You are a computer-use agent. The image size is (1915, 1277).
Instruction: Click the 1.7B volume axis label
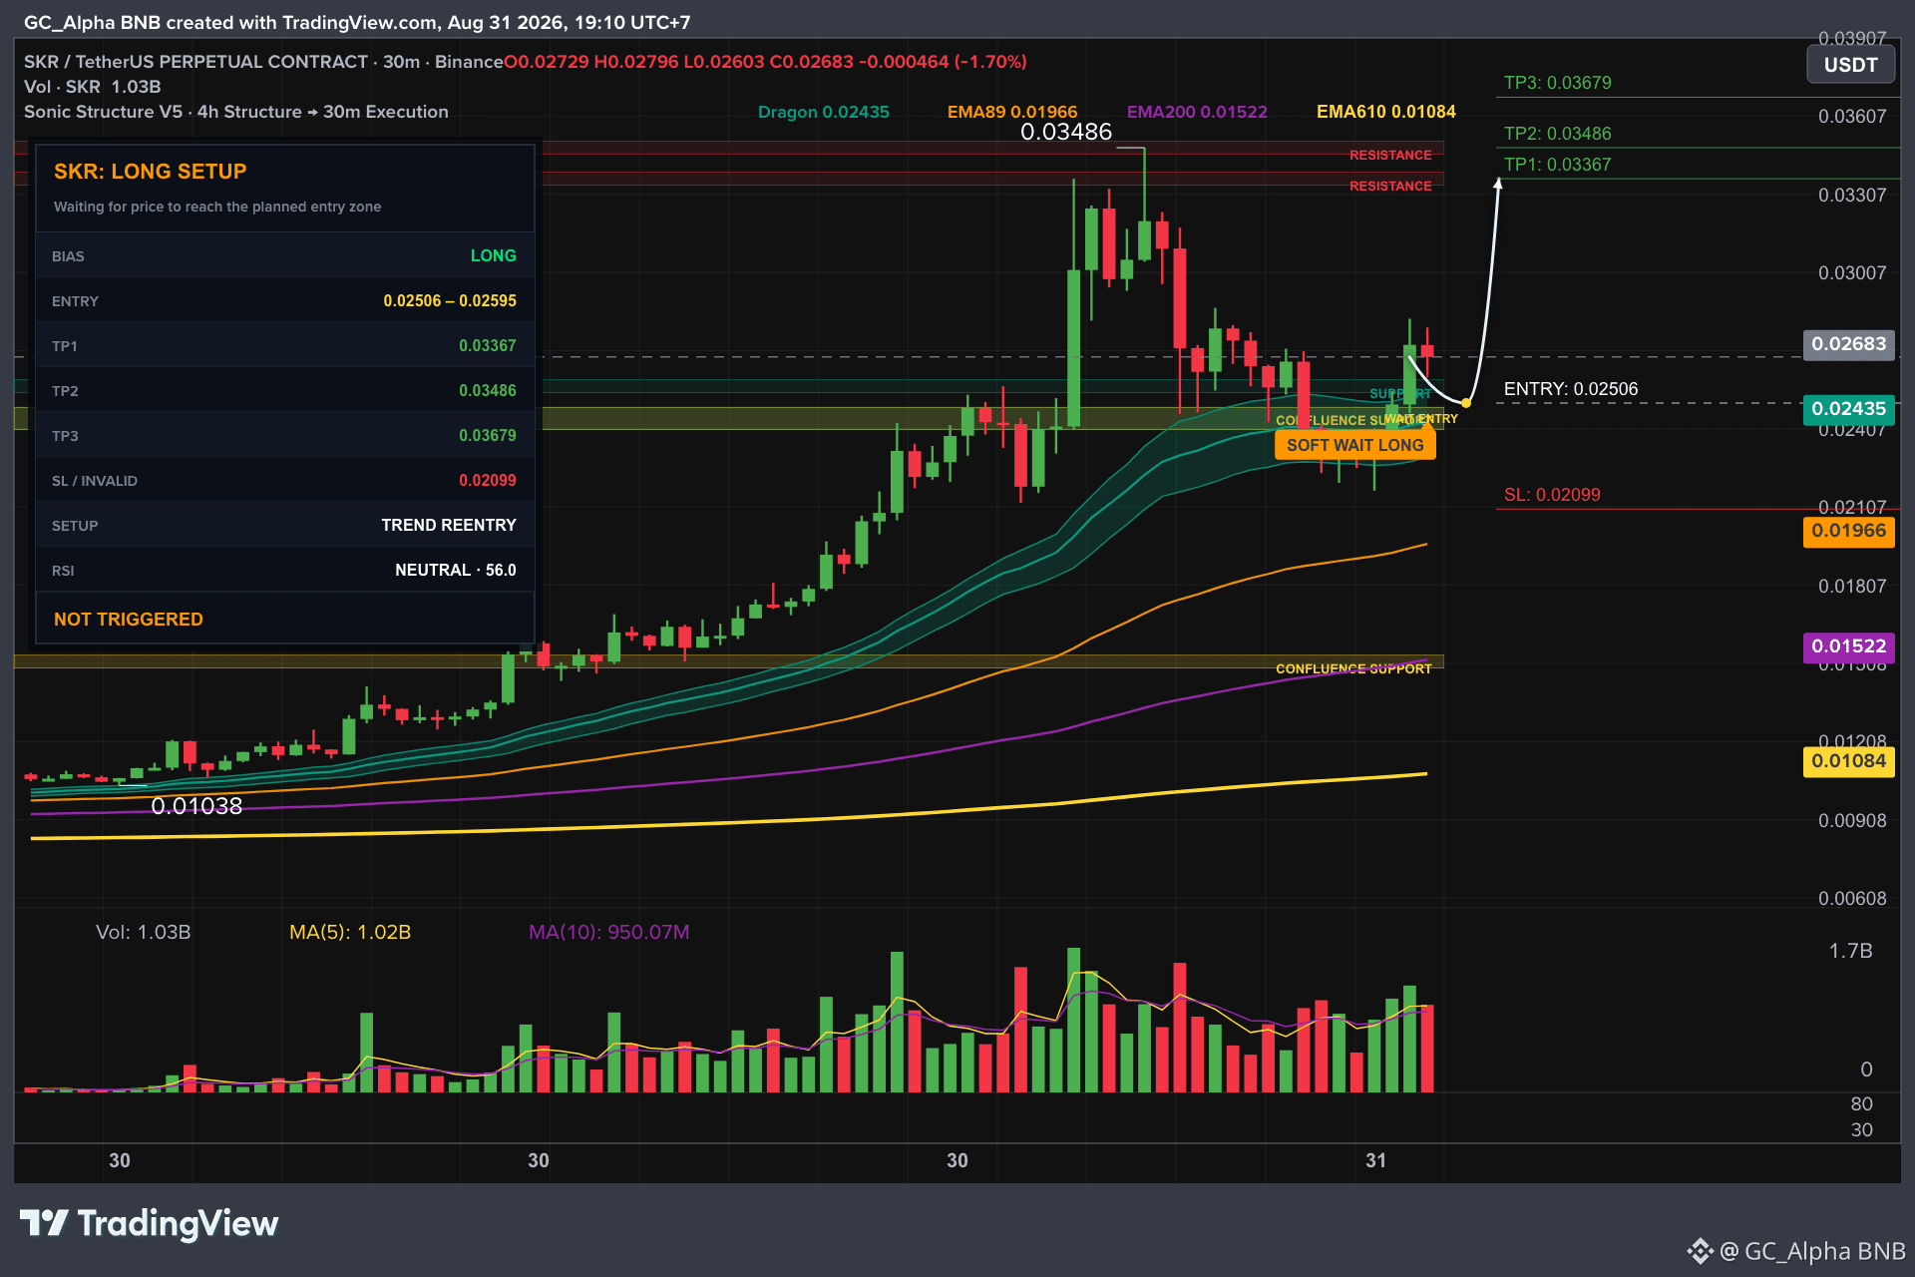coord(1851,951)
